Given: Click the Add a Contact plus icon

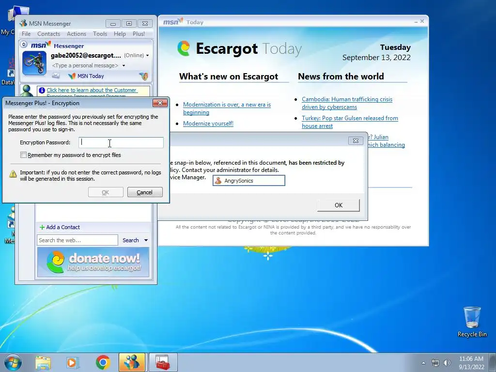Looking at the screenshot, I should coord(42,227).
